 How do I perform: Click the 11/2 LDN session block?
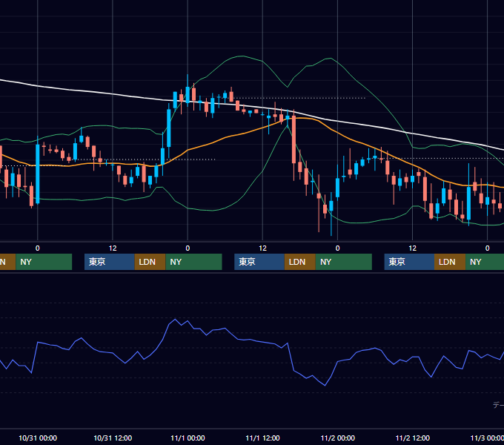coord(450,262)
